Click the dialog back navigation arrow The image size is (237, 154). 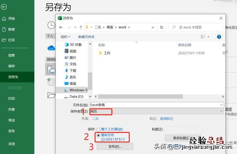point(61,27)
